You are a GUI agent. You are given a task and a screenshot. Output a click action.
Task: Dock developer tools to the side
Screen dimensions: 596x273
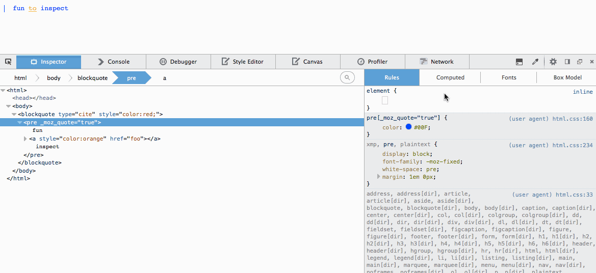click(x=567, y=62)
